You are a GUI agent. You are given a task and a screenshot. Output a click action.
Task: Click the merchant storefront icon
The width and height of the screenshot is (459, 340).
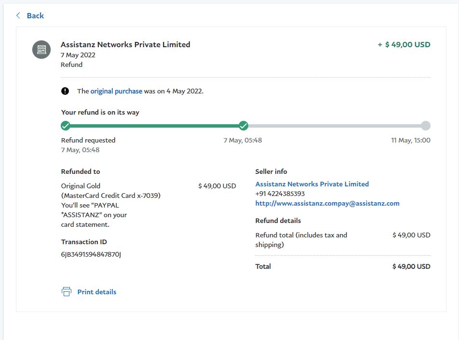coord(41,49)
